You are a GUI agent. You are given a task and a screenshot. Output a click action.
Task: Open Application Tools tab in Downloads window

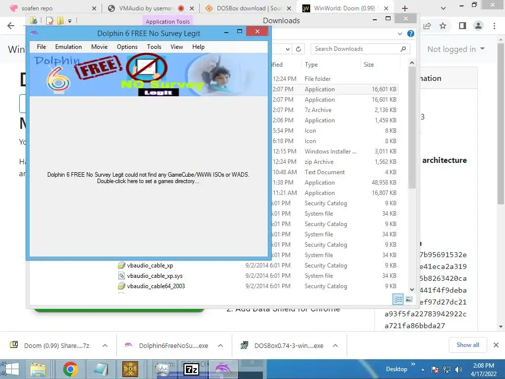click(168, 22)
